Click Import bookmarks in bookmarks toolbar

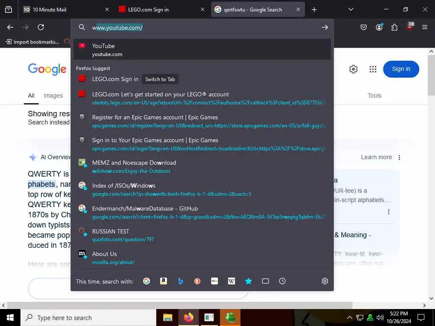coord(33,42)
